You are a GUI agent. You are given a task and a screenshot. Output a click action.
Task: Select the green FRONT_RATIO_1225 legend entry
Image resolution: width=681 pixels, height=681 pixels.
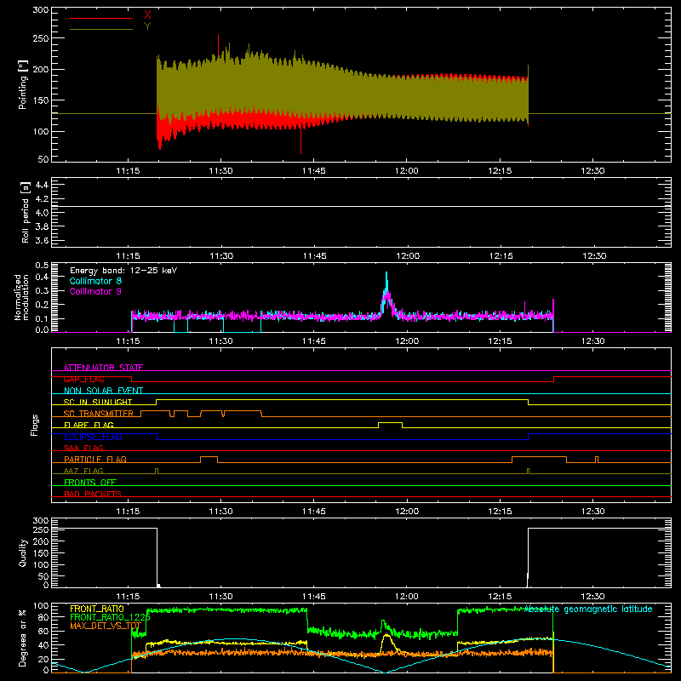[110, 617]
